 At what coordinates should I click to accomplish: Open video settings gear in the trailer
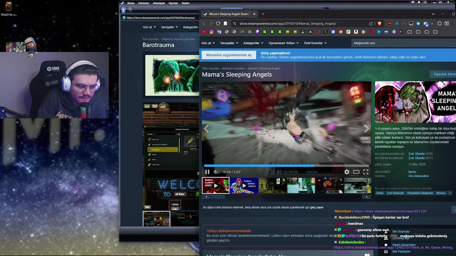coord(347,172)
